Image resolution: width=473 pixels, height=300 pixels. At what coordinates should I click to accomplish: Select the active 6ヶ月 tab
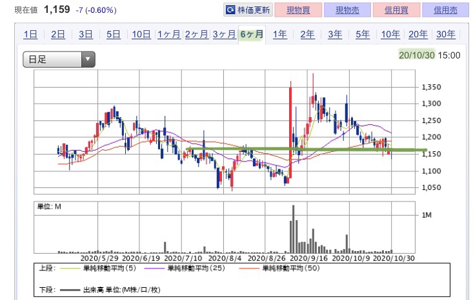click(252, 34)
